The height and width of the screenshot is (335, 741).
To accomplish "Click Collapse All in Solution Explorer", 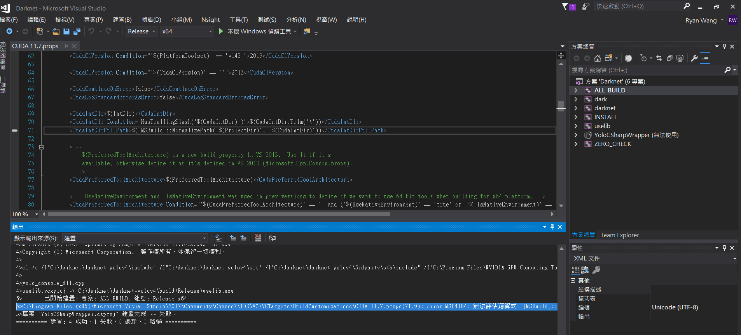I will click(x=669, y=58).
